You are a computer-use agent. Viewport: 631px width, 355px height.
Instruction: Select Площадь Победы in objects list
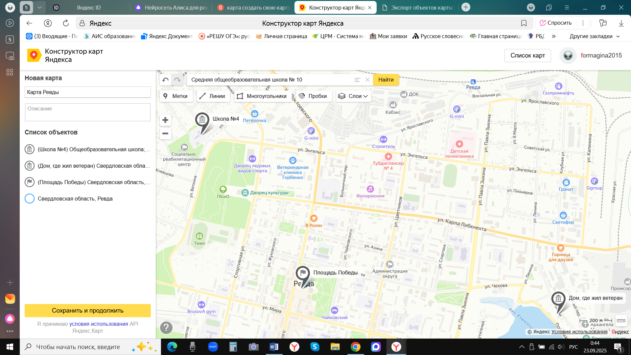coord(94,182)
